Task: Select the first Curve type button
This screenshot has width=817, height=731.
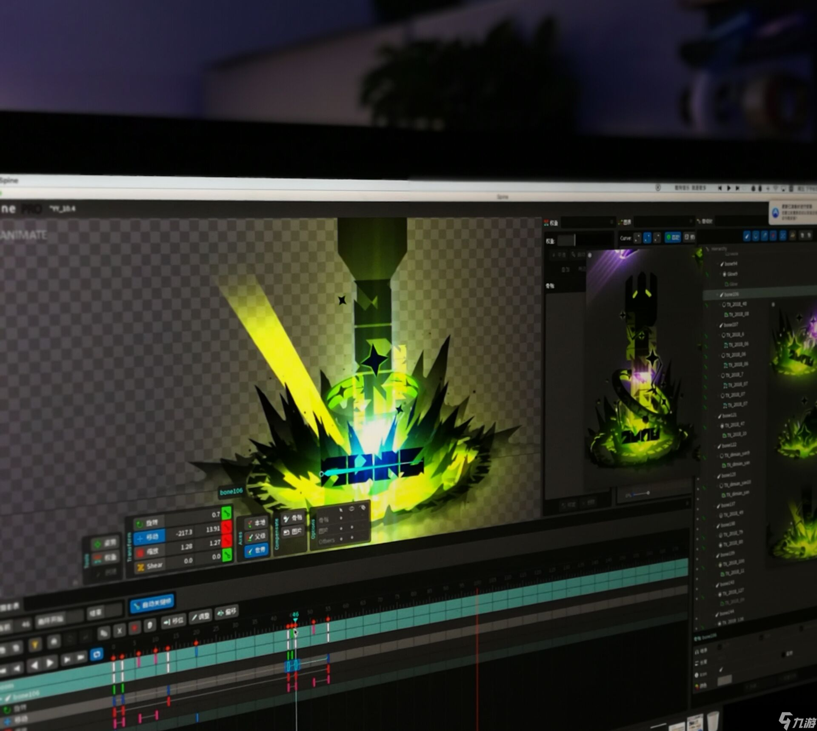Action: [x=637, y=238]
